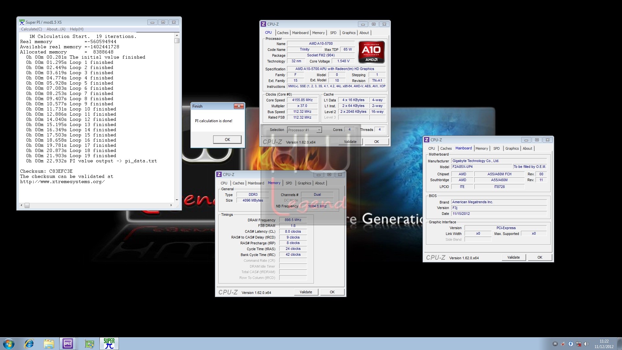Click the CPU-Z title icon in mainboard window
Viewport: 622px width, 350px height.
[x=427, y=140]
